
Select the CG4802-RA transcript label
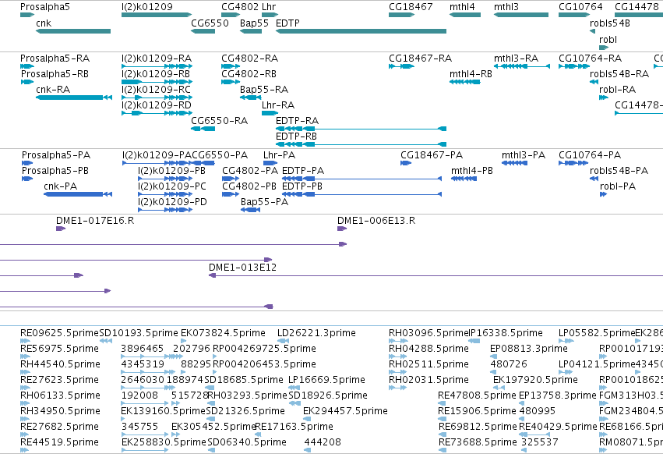point(249,58)
